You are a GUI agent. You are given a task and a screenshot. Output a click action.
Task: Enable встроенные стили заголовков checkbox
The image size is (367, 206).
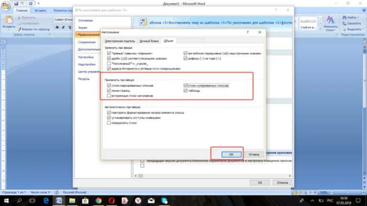point(109,96)
